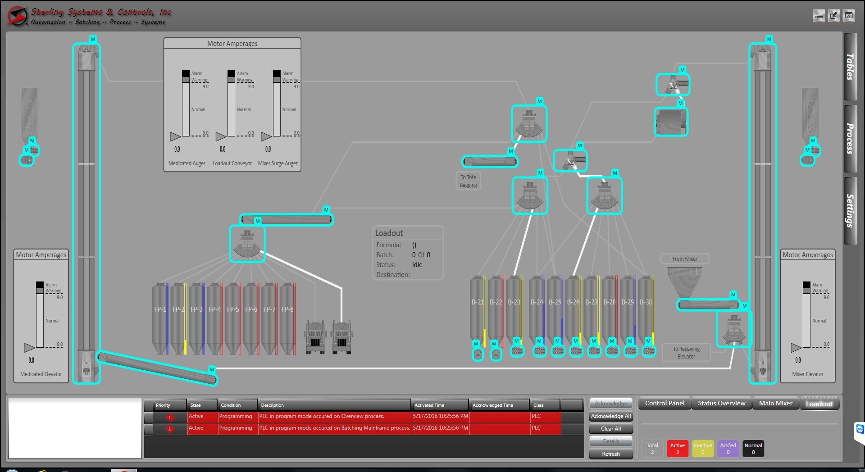Click the Clear All alarms button
865x472 pixels.
(x=610, y=429)
